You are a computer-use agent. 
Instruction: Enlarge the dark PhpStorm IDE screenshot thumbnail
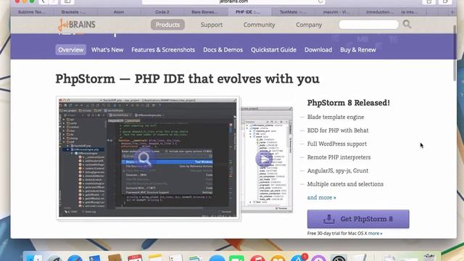click(x=148, y=158)
